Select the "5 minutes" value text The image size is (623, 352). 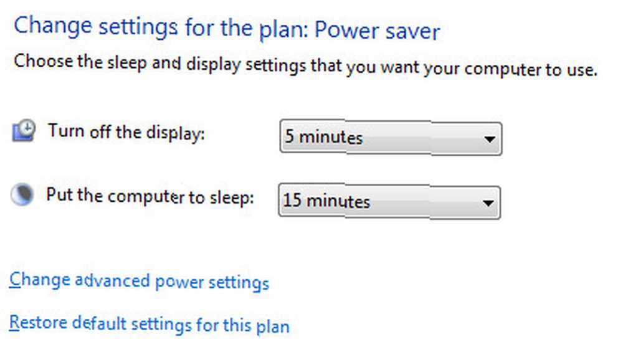324,137
